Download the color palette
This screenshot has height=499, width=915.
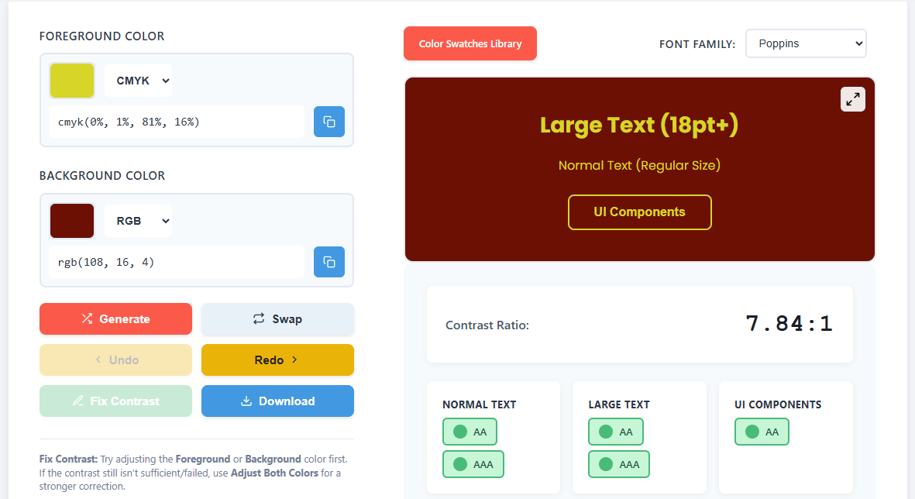(x=277, y=401)
